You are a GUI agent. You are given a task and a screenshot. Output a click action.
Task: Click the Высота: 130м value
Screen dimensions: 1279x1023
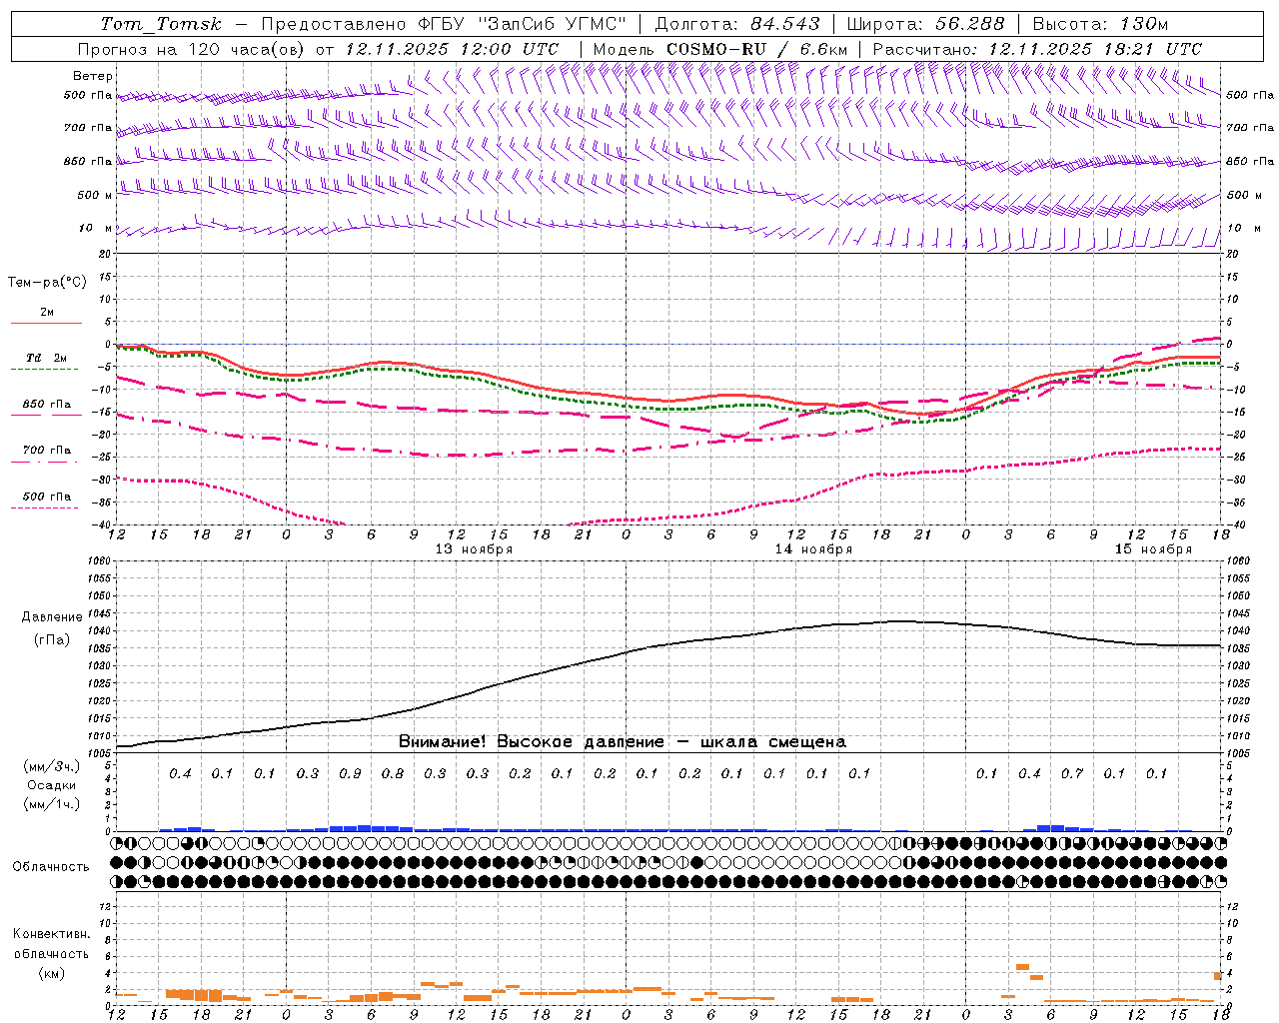click(1100, 24)
